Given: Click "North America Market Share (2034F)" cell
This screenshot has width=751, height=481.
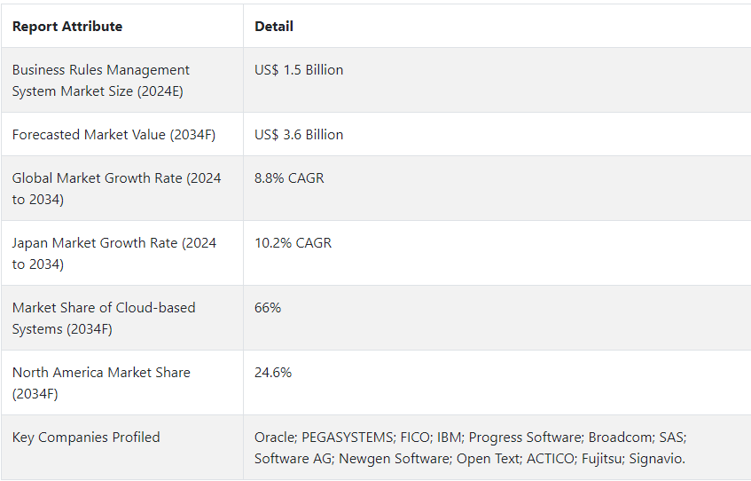Looking at the screenshot, I should pos(122,382).
